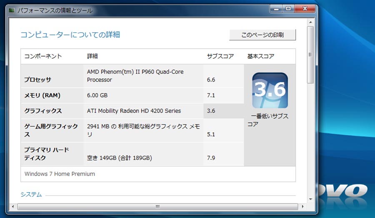Click the 7.9 hard disk subscore
375x218 pixels.
pos(211,158)
